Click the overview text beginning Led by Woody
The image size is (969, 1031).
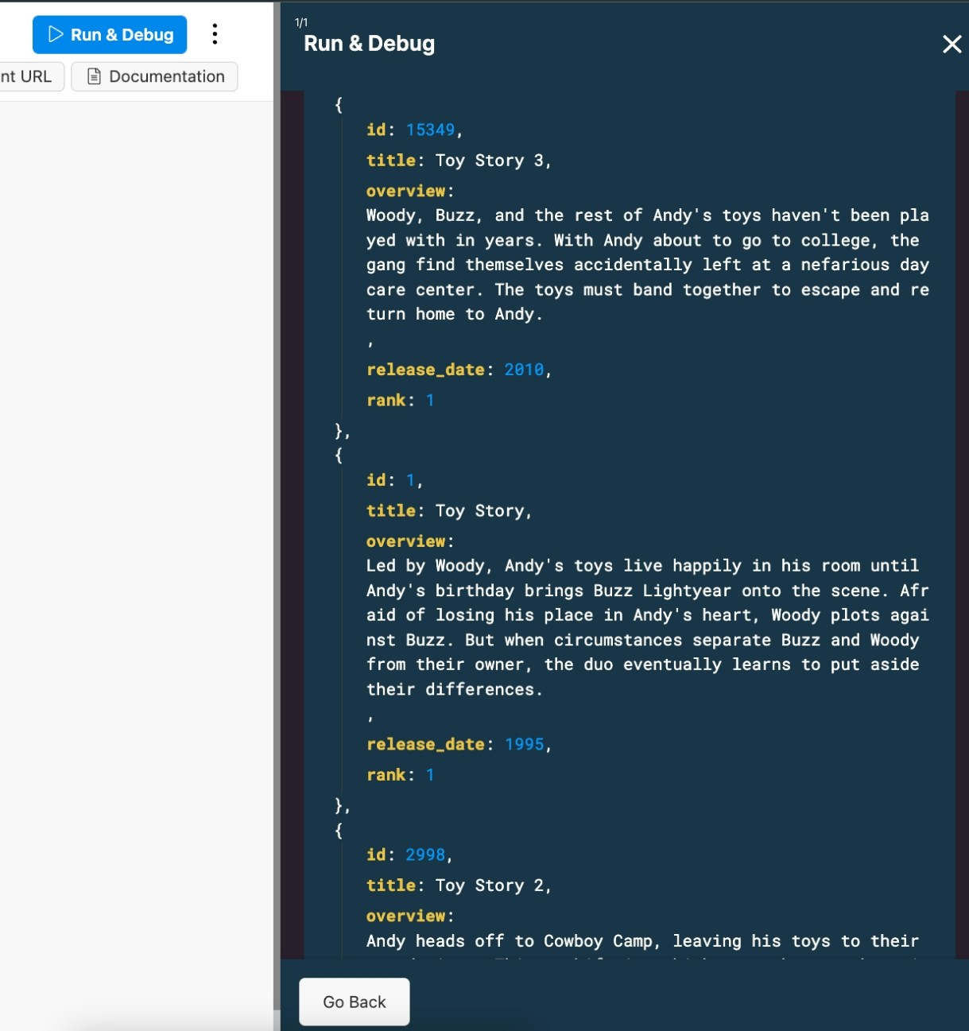[x=648, y=627]
